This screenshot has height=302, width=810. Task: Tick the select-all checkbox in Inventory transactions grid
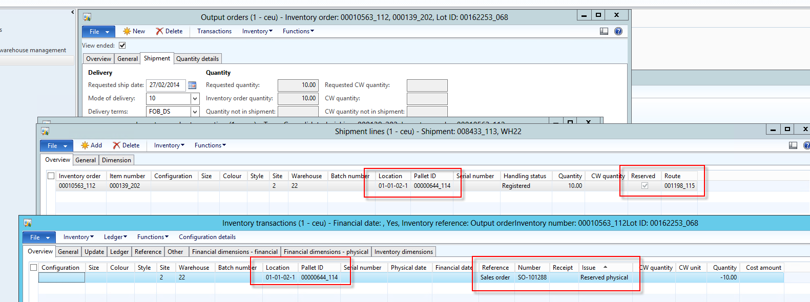tap(33, 268)
